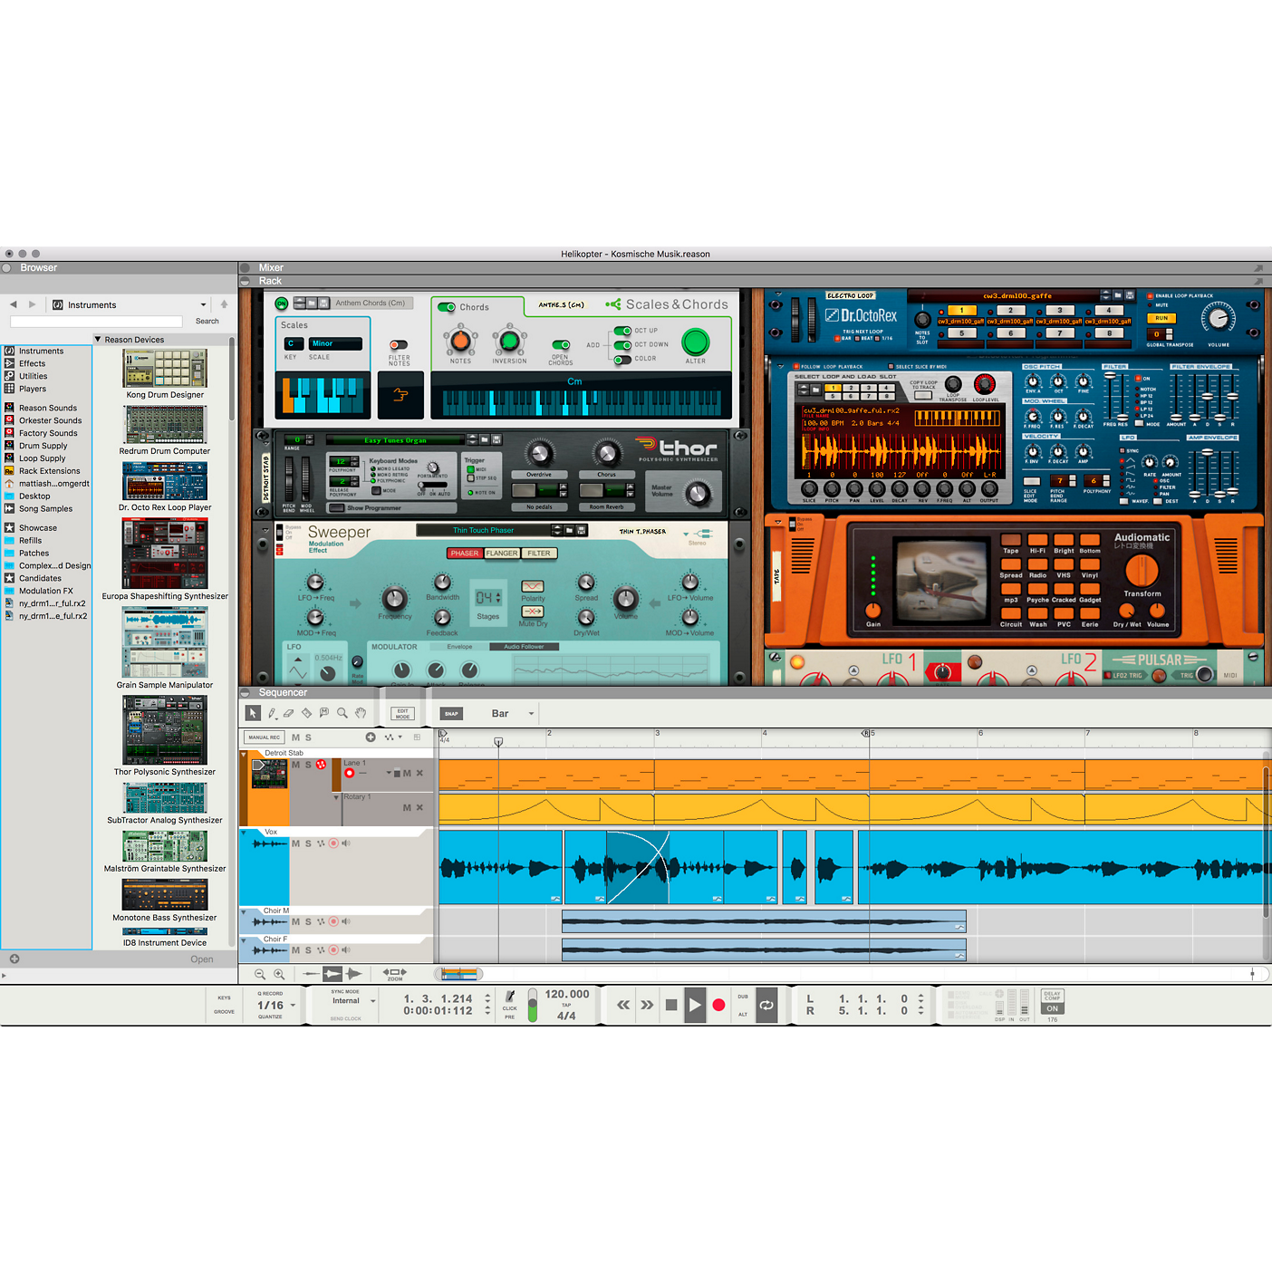Choose the Razor split tool
This screenshot has height=1272, width=1272.
[306, 713]
